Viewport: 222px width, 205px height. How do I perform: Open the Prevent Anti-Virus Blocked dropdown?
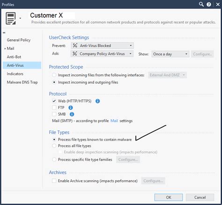coord(102,46)
